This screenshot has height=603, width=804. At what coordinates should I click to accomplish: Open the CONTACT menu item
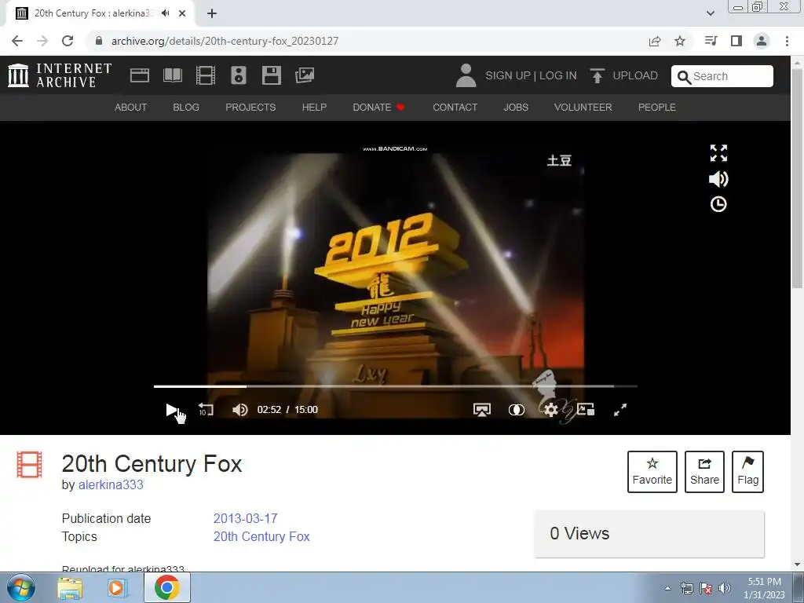tap(455, 107)
